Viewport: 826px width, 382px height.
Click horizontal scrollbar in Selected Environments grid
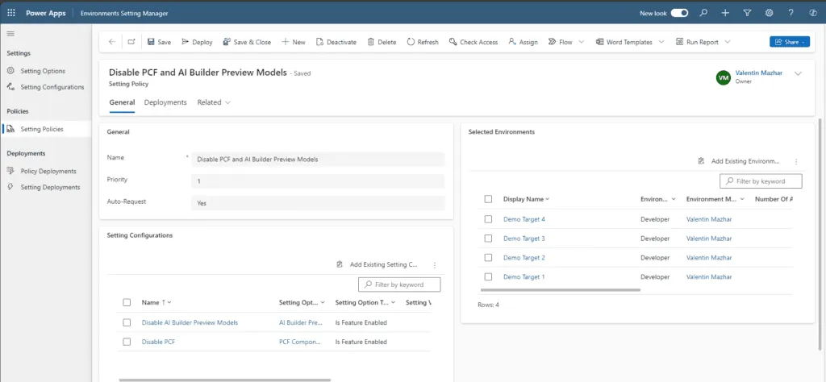coord(561,290)
